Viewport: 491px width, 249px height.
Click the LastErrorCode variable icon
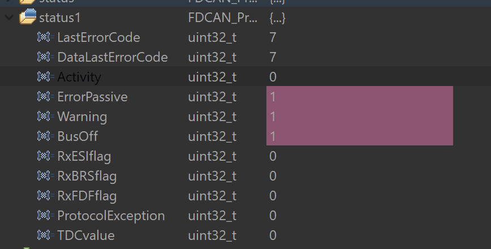pos(45,37)
